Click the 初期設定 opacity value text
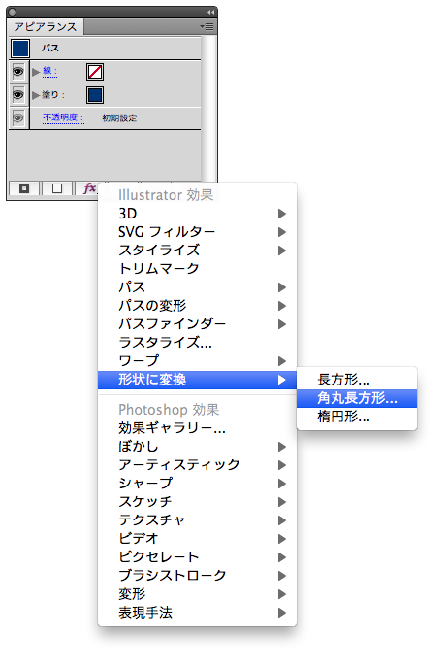This screenshot has width=446, height=670. click(119, 117)
